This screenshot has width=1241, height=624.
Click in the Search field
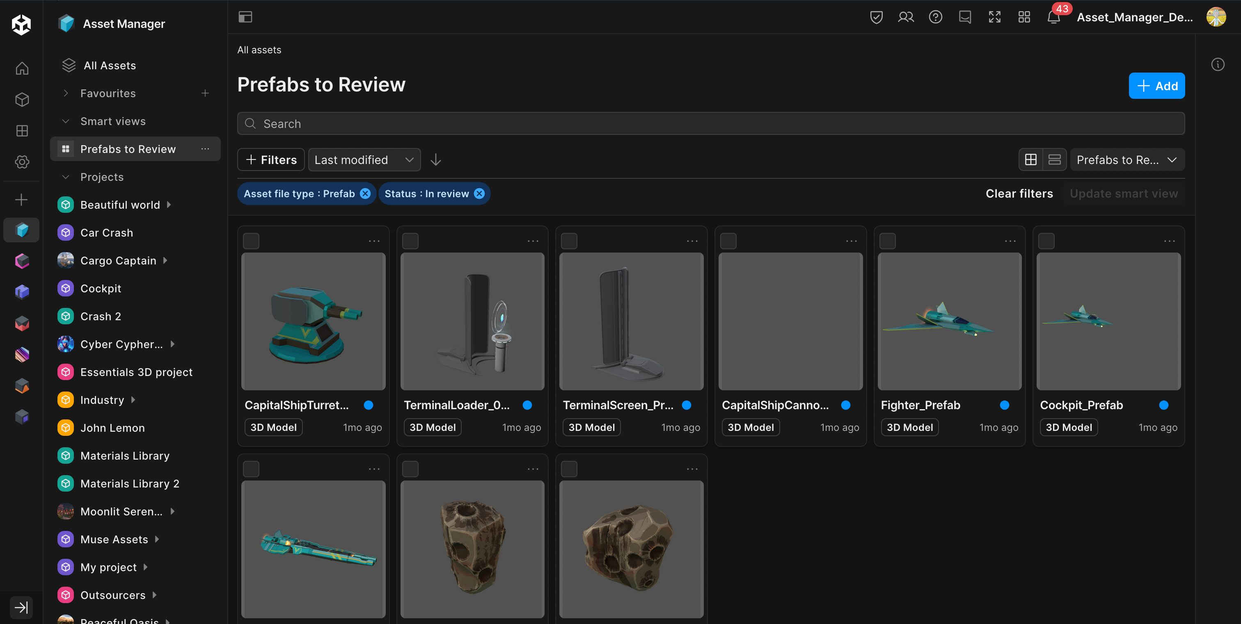(x=711, y=124)
